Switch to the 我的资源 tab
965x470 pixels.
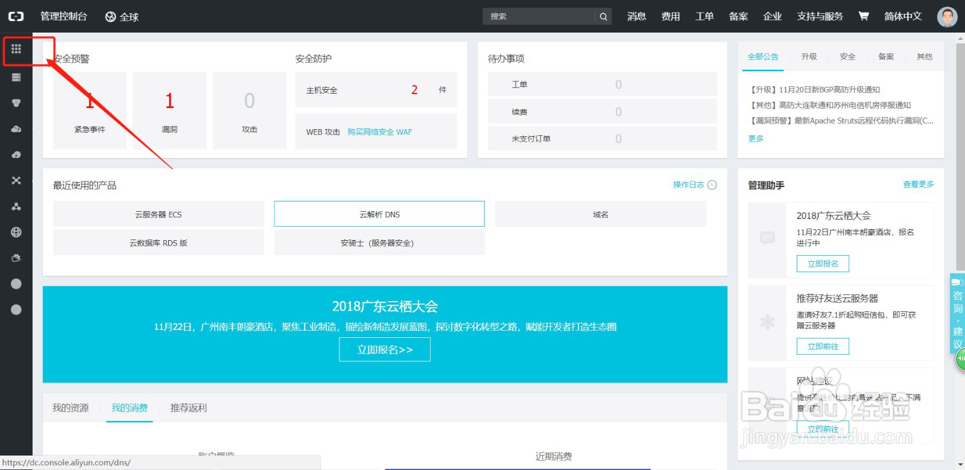coord(71,408)
